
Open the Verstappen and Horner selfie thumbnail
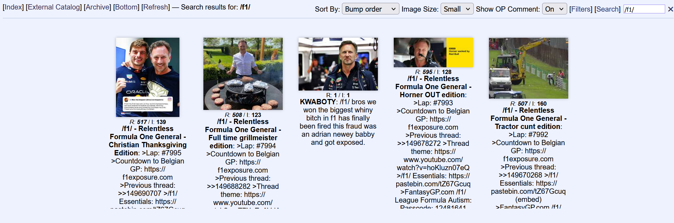click(x=148, y=77)
